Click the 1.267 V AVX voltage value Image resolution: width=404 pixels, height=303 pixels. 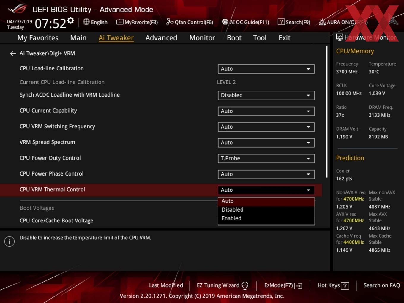(x=344, y=228)
